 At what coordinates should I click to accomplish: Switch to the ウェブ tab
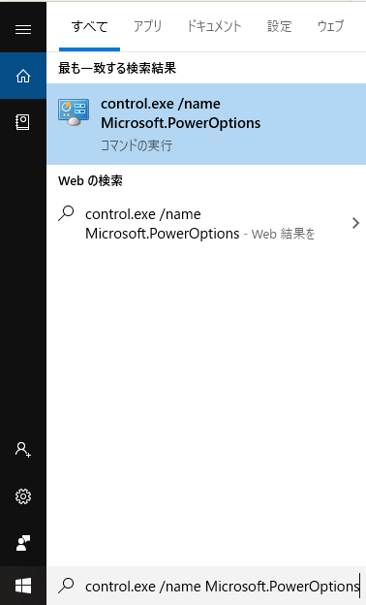pos(330,26)
